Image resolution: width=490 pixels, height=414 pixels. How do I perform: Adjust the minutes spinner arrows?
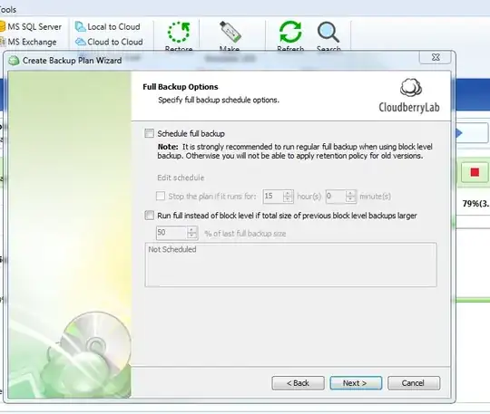click(x=350, y=197)
